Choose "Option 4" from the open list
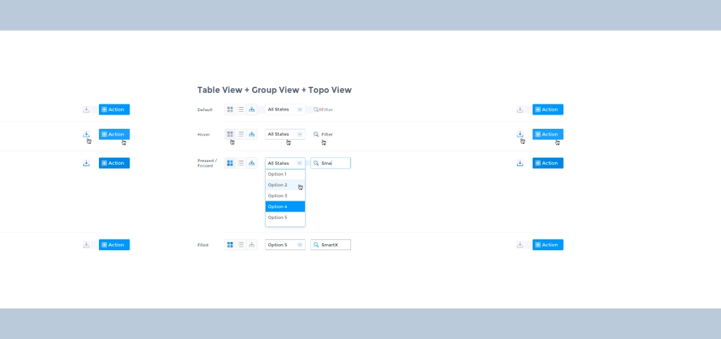 (285, 207)
